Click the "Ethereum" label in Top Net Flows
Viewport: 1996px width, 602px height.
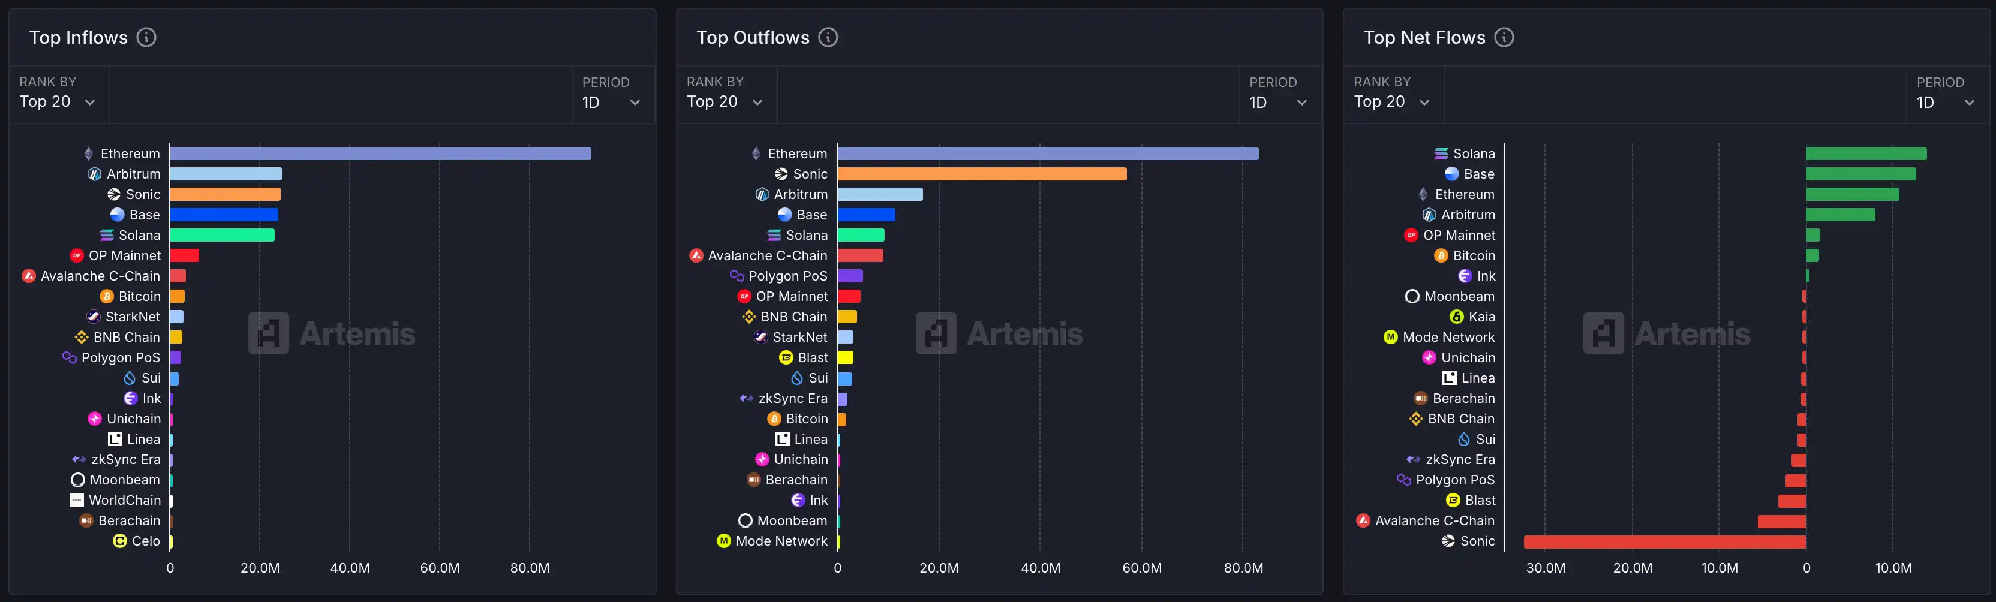click(1465, 194)
